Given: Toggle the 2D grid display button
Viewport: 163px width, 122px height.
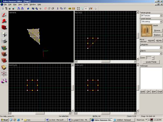Looking at the screenshot, I should coord(3,9).
